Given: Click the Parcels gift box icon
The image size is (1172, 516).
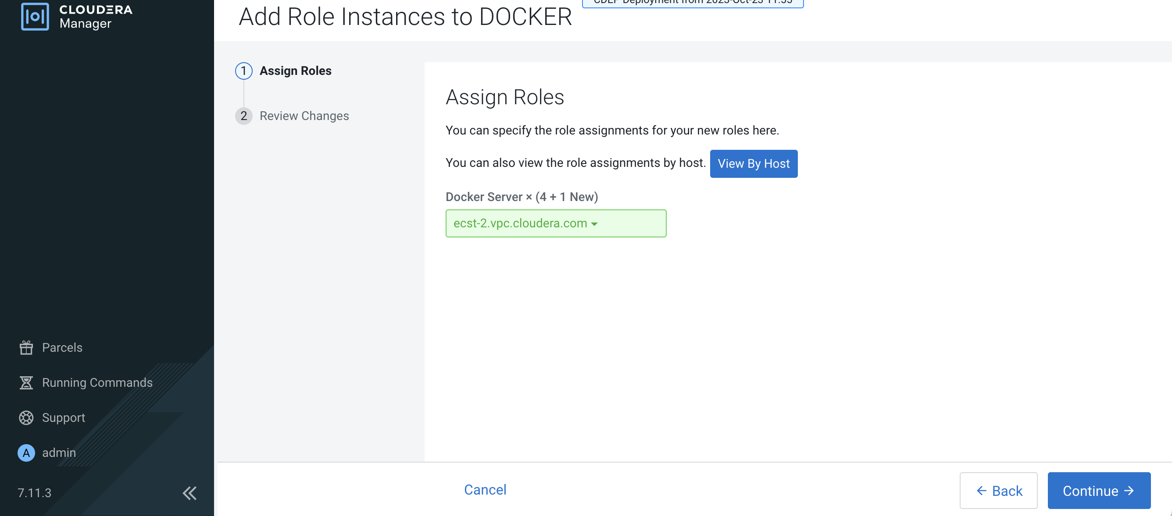Looking at the screenshot, I should 26,347.
